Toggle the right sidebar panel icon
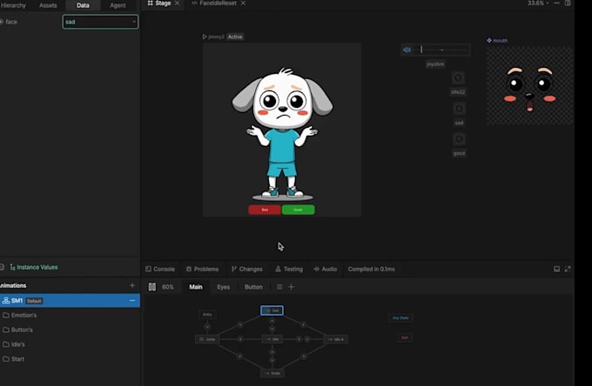 568,3
